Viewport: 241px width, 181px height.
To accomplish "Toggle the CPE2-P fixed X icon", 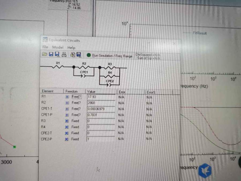I will coord(67,139).
